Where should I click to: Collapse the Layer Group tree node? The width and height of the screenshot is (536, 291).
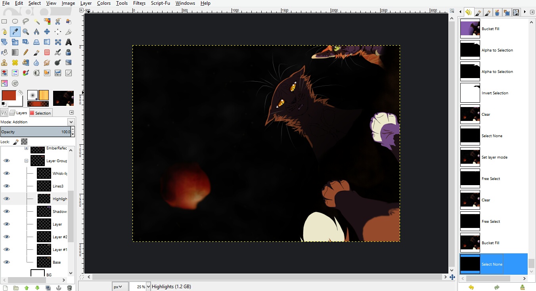pos(26,161)
